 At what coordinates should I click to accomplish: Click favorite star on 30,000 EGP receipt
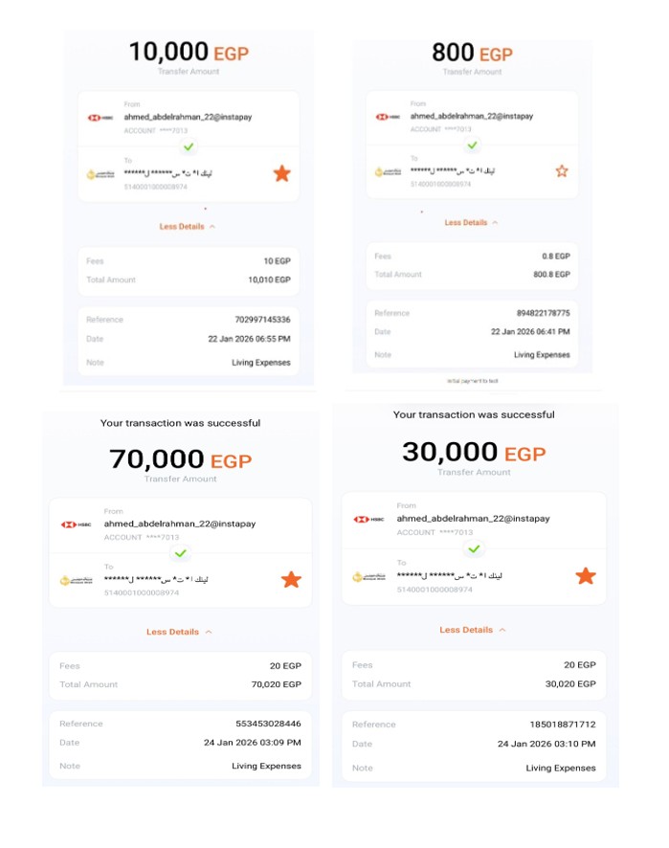click(x=585, y=576)
